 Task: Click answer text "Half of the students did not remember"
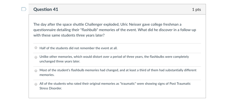click(x=79, y=48)
